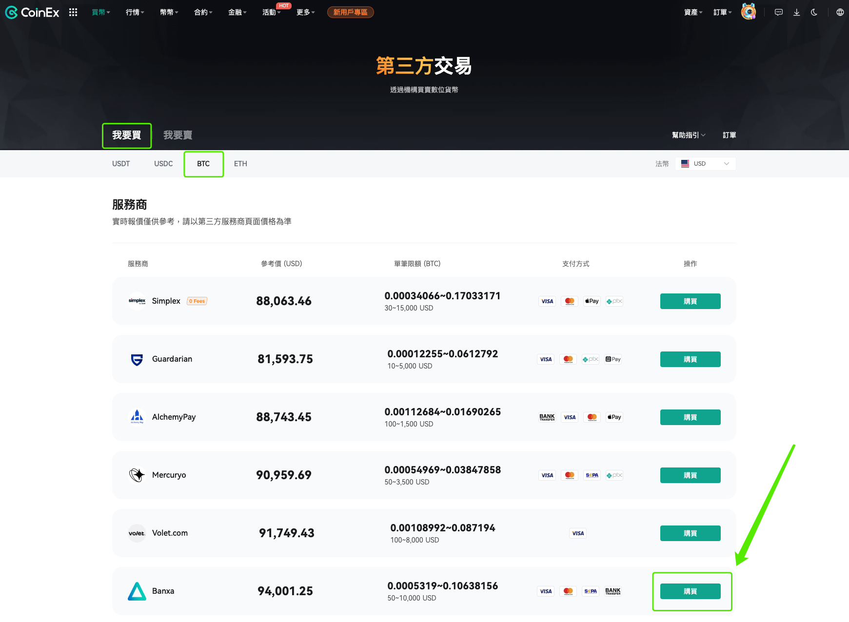Click the Apple Pay icon in Simplex row
849x622 pixels.
click(x=592, y=301)
